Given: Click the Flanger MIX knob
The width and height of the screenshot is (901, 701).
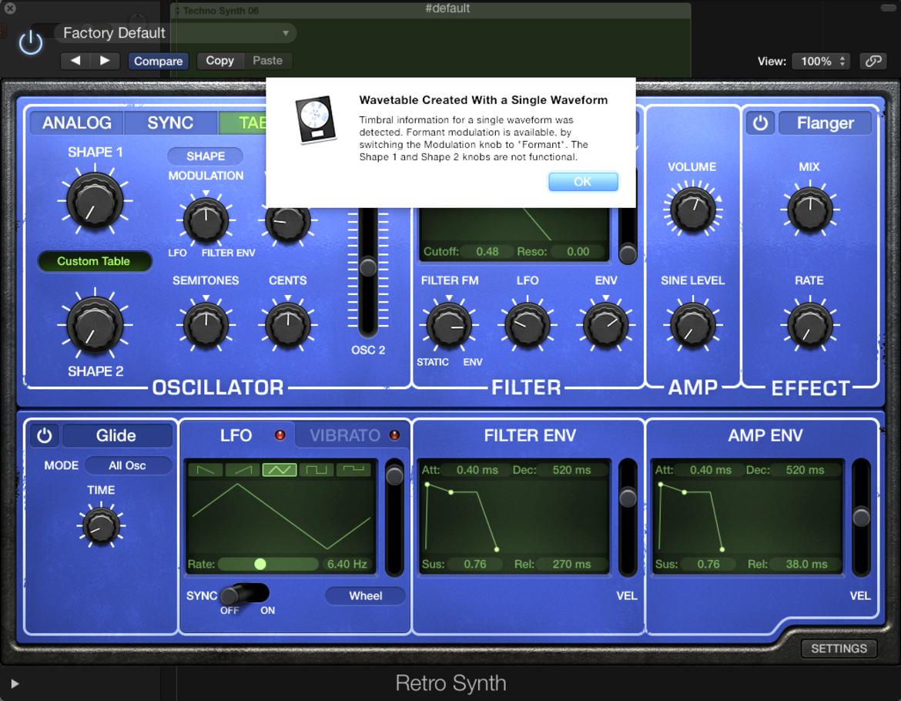Looking at the screenshot, I should point(809,210).
